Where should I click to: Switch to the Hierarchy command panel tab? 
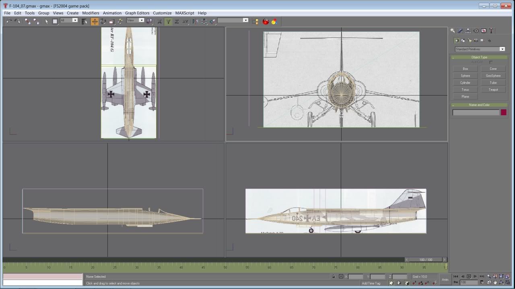pyautogui.click(x=468, y=31)
